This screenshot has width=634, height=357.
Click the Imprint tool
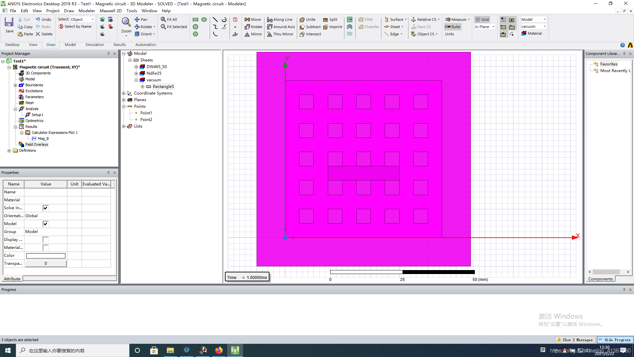point(333,27)
